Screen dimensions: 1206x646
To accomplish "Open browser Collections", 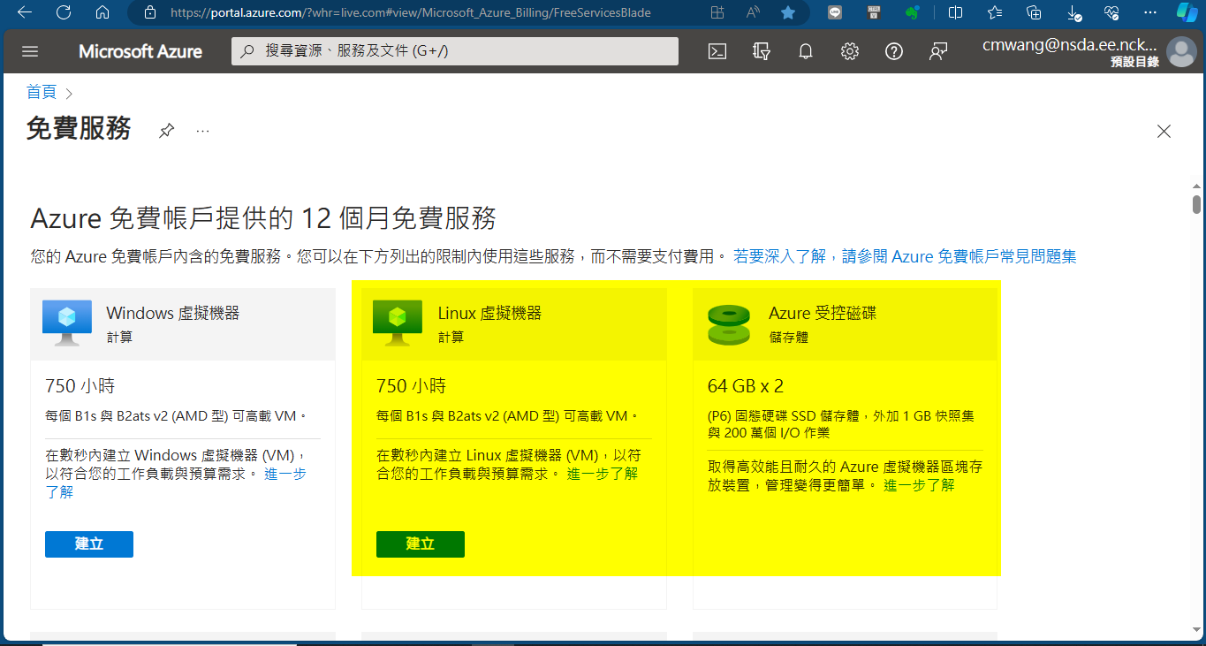I will (1035, 12).
